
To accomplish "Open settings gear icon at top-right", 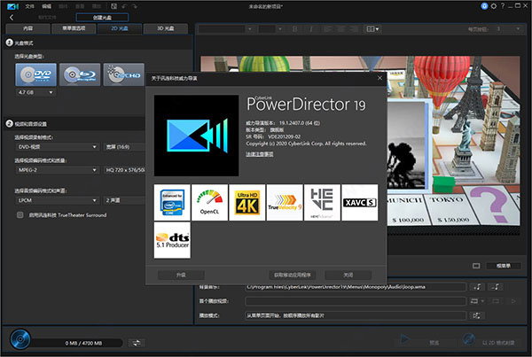I will point(494,6).
